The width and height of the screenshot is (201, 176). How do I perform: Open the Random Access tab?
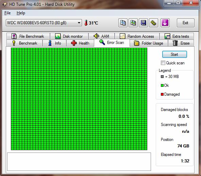pos(137,36)
